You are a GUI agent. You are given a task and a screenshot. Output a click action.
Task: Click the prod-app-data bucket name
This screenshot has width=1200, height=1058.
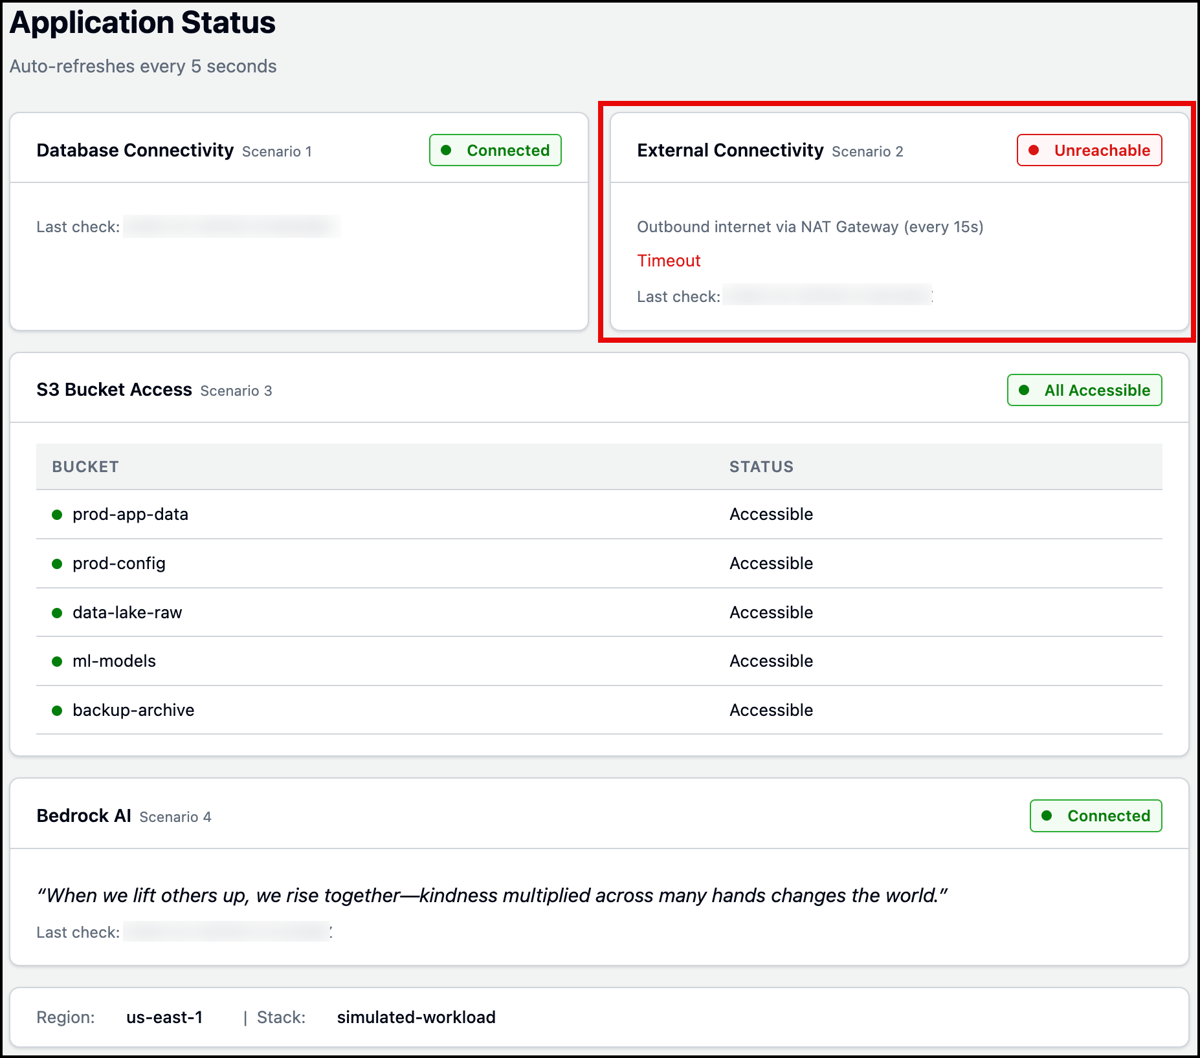click(x=130, y=514)
